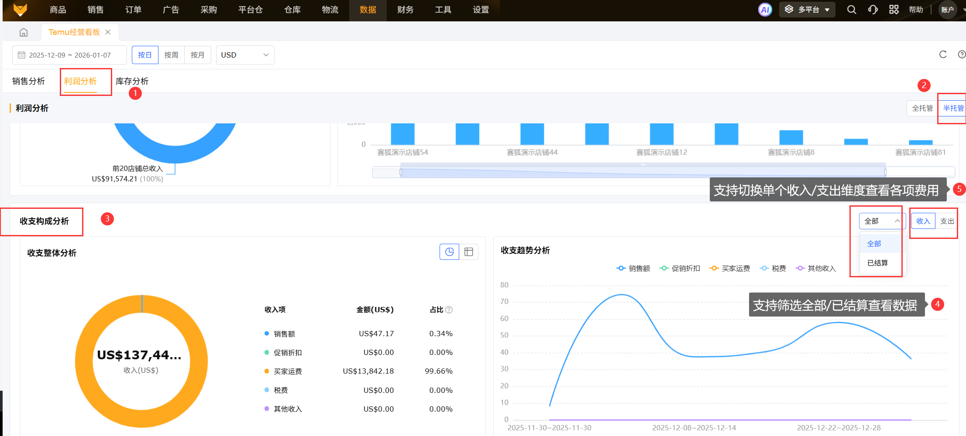Image resolution: width=966 pixels, height=436 pixels.
Task: Open the apps grid icon
Action: click(894, 10)
